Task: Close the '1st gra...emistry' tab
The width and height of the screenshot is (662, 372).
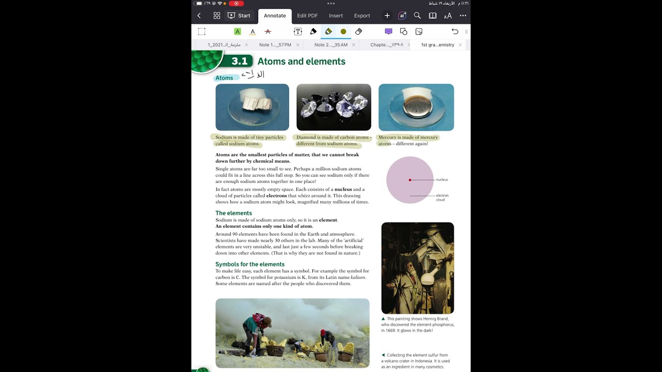Action: point(460,45)
